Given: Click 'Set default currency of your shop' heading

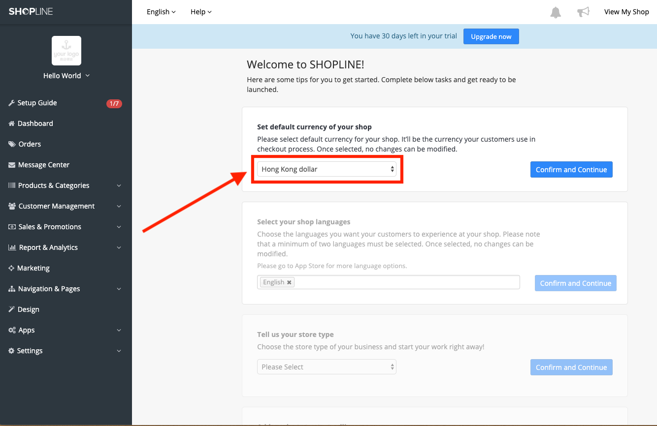Looking at the screenshot, I should coord(314,127).
